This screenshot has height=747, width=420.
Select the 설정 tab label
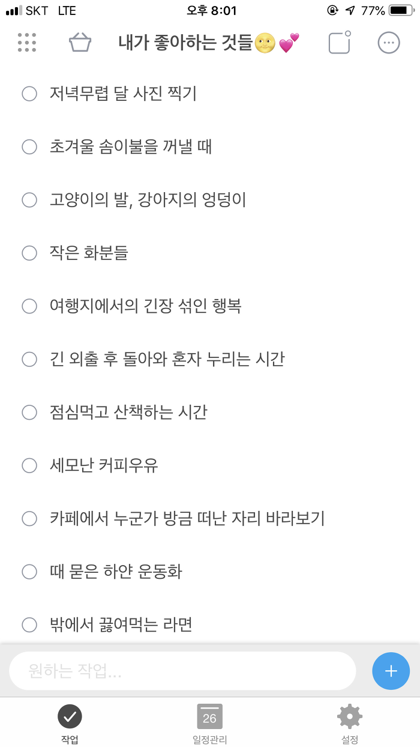[350, 740]
